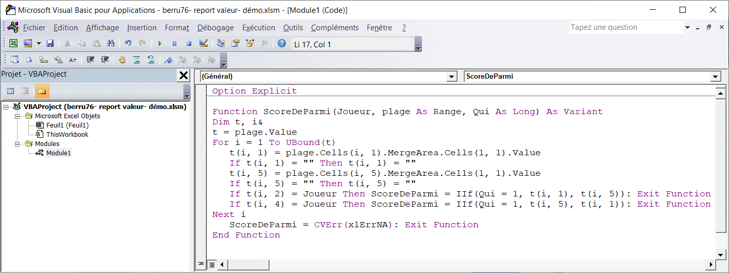Open the Débogage menu
Image resolution: width=729 pixels, height=273 pixels.
215,28
